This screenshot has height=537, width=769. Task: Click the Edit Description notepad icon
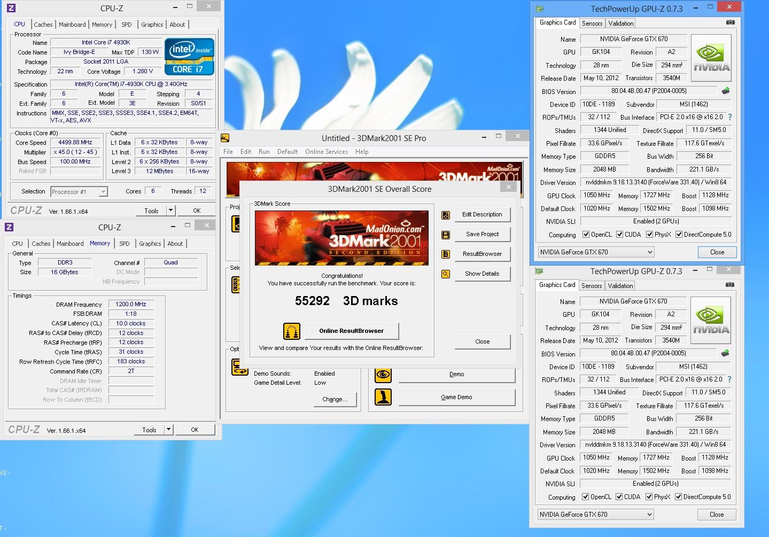[446, 215]
